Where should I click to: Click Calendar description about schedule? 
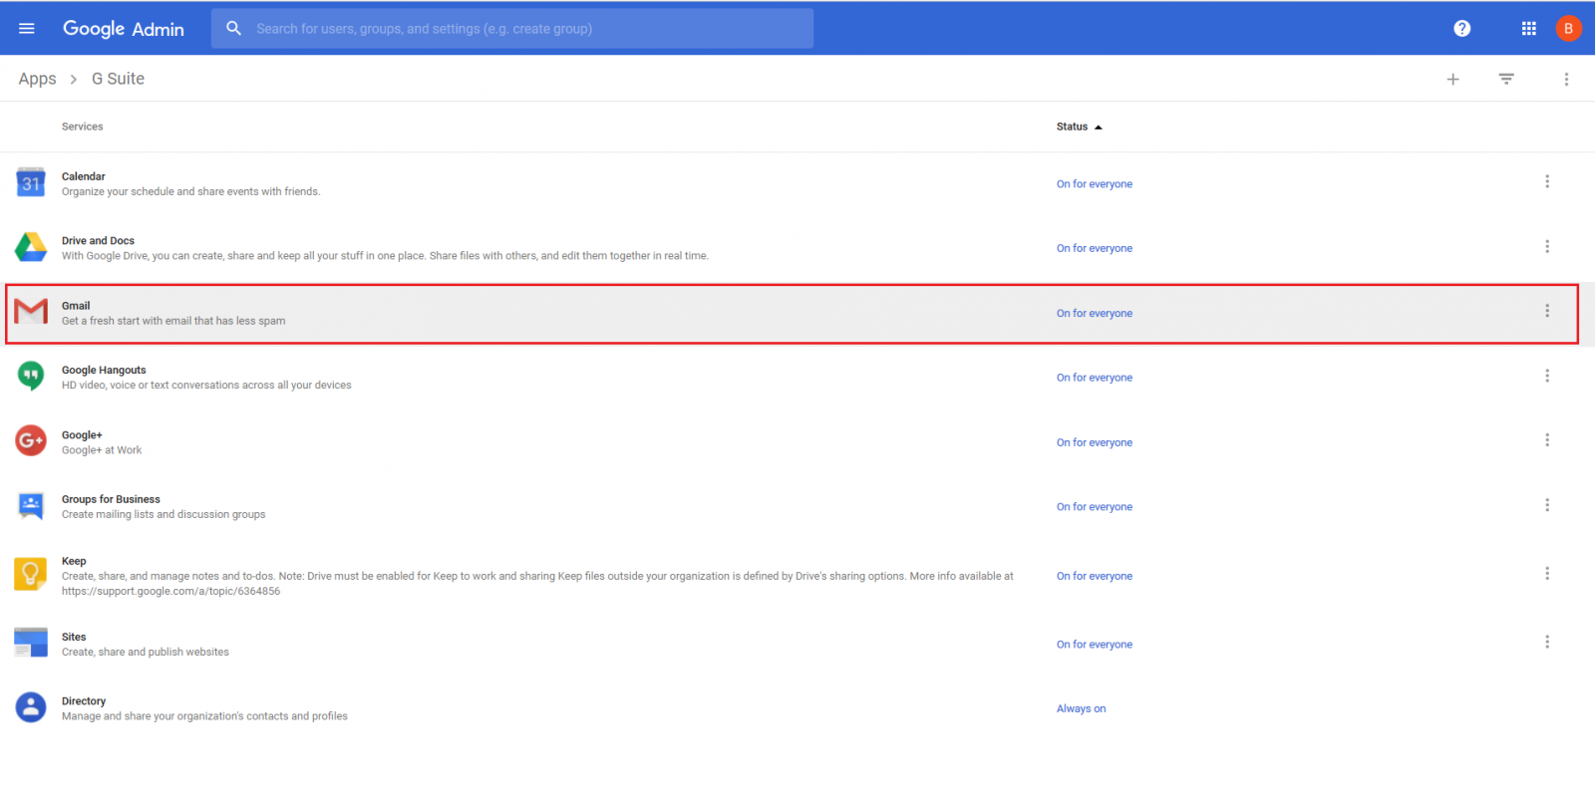pos(190,191)
